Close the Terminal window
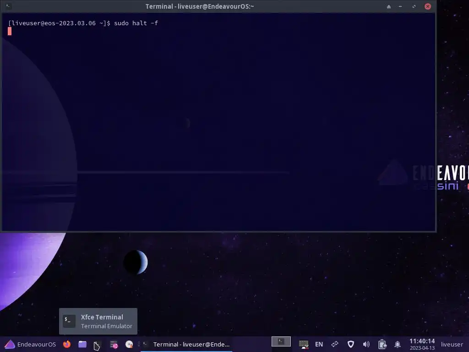This screenshot has height=352, width=469. click(428, 6)
